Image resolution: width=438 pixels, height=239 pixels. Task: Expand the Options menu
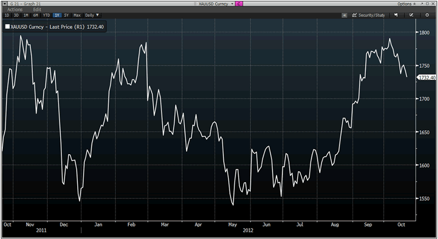(406, 4)
